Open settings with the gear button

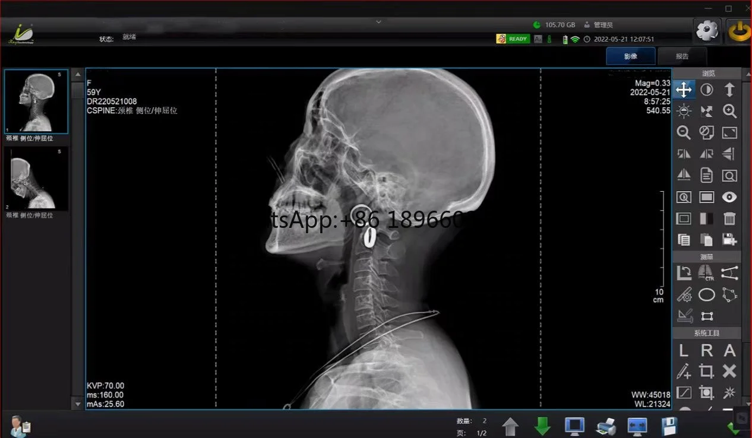(x=707, y=30)
